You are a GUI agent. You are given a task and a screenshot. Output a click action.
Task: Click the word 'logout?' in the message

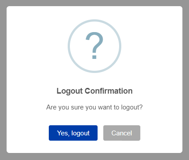pyautogui.click(x=132, y=107)
